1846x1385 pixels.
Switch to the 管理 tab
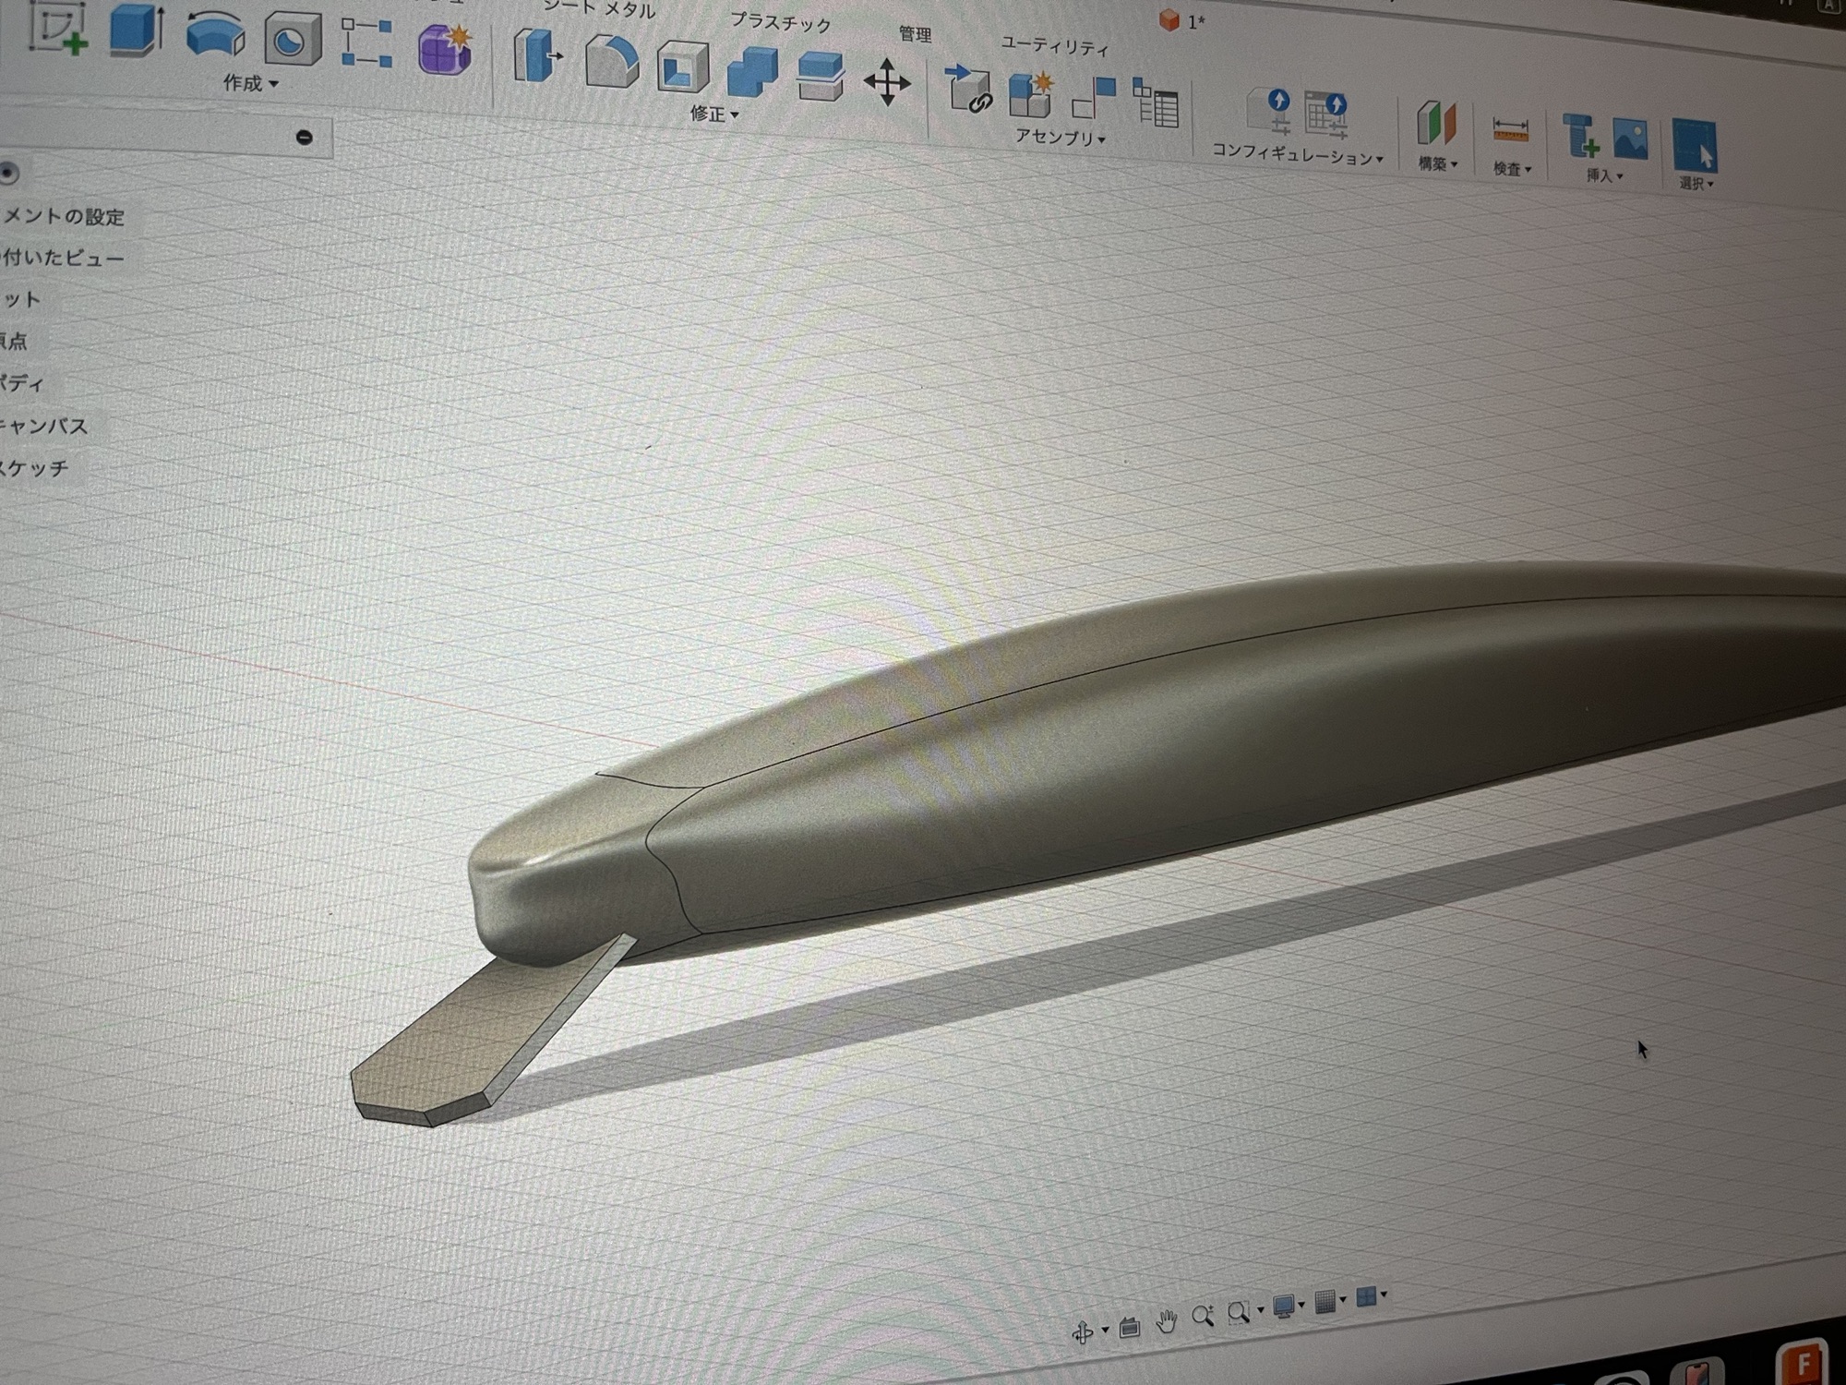[915, 34]
